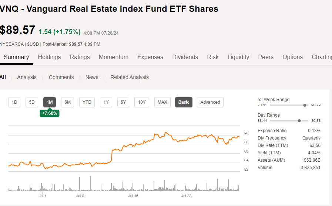
Task: Filter content by News
Action: coord(92,77)
